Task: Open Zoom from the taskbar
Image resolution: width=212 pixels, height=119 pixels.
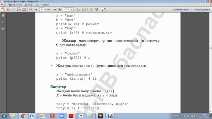Action: (62, 116)
